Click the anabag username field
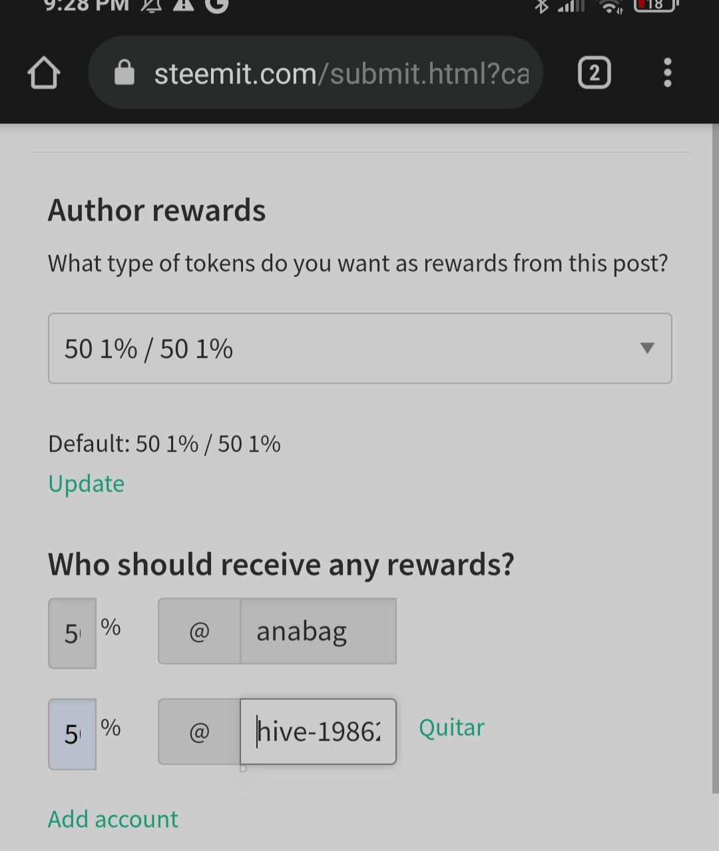The image size is (719, 851). point(318,631)
